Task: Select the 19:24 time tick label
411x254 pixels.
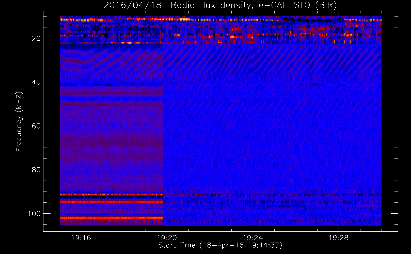Action: tap(253, 238)
